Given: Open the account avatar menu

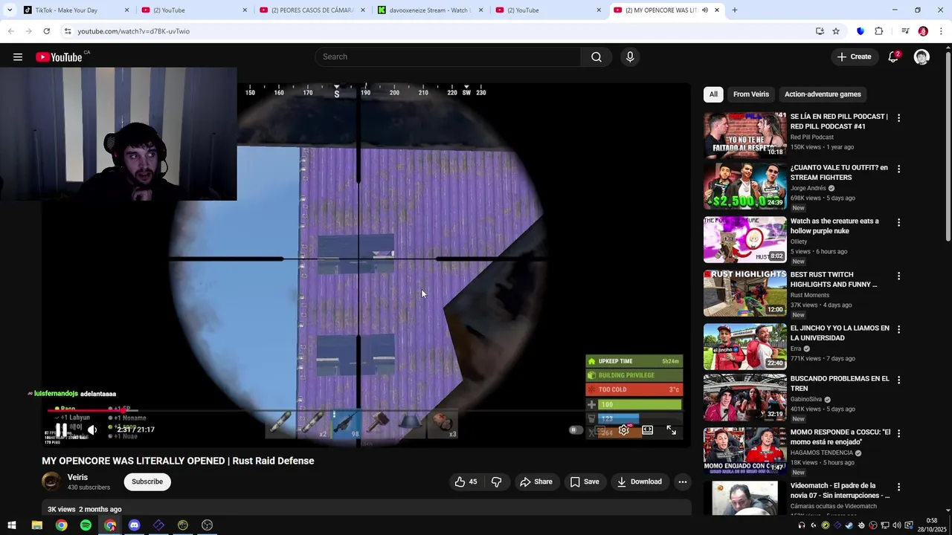Looking at the screenshot, I should pyautogui.click(x=922, y=57).
